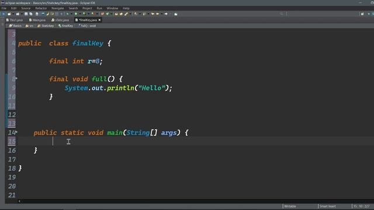Click the Previous Annotation toolbar icon

coord(144,14)
